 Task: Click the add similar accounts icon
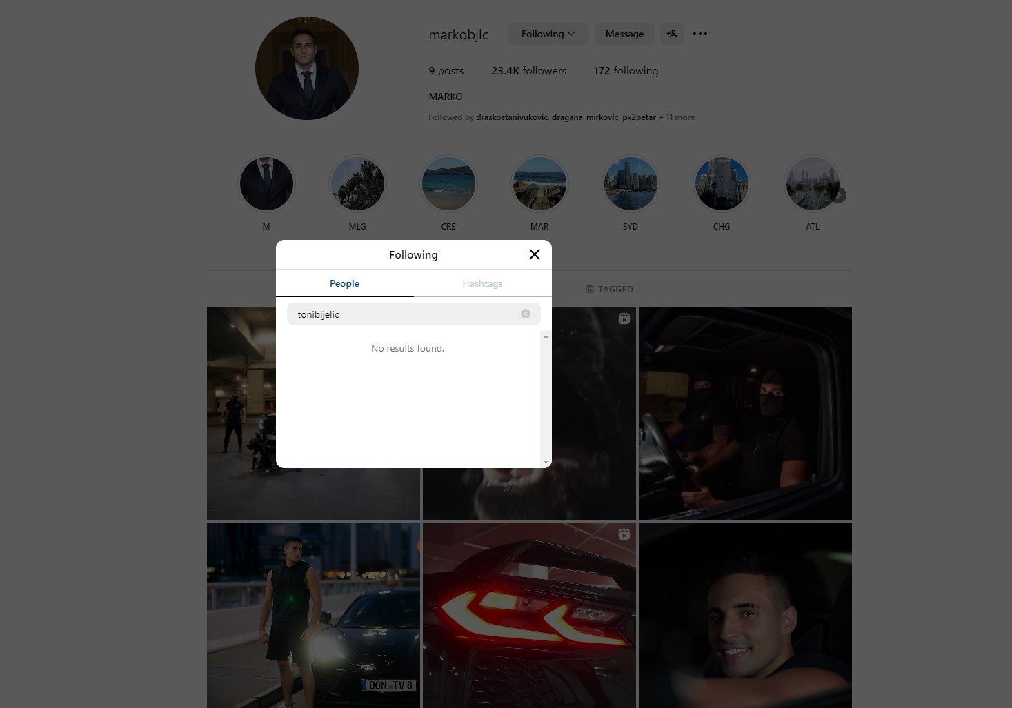click(672, 34)
